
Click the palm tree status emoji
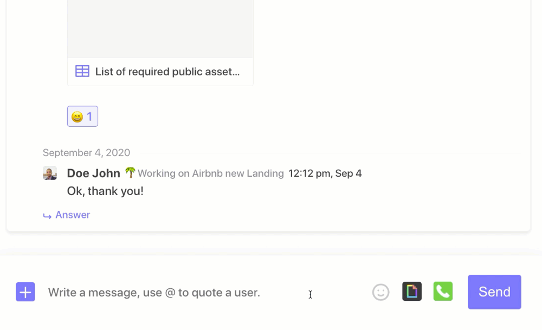tap(130, 172)
